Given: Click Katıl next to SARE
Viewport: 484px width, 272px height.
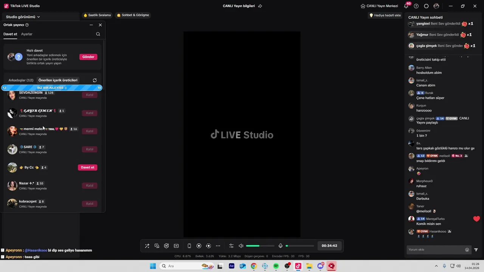Looking at the screenshot, I should click(x=90, y=149).
